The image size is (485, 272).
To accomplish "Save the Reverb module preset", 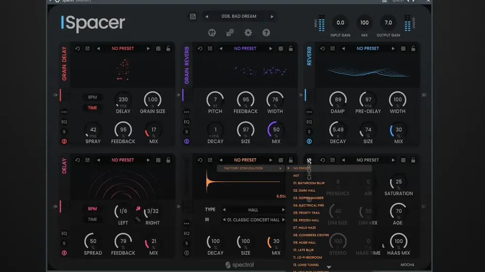I will click(333, 48).
